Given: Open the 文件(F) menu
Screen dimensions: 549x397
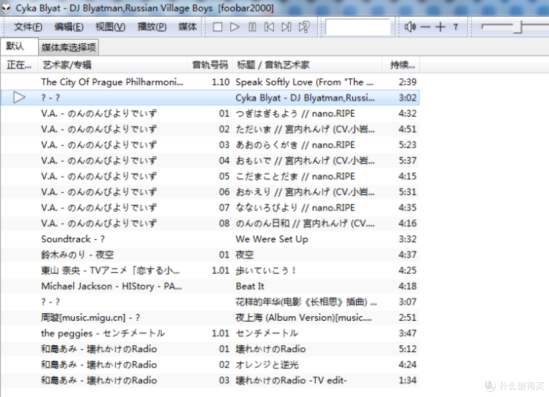Looking at the screenshot, I should point(28,26).
